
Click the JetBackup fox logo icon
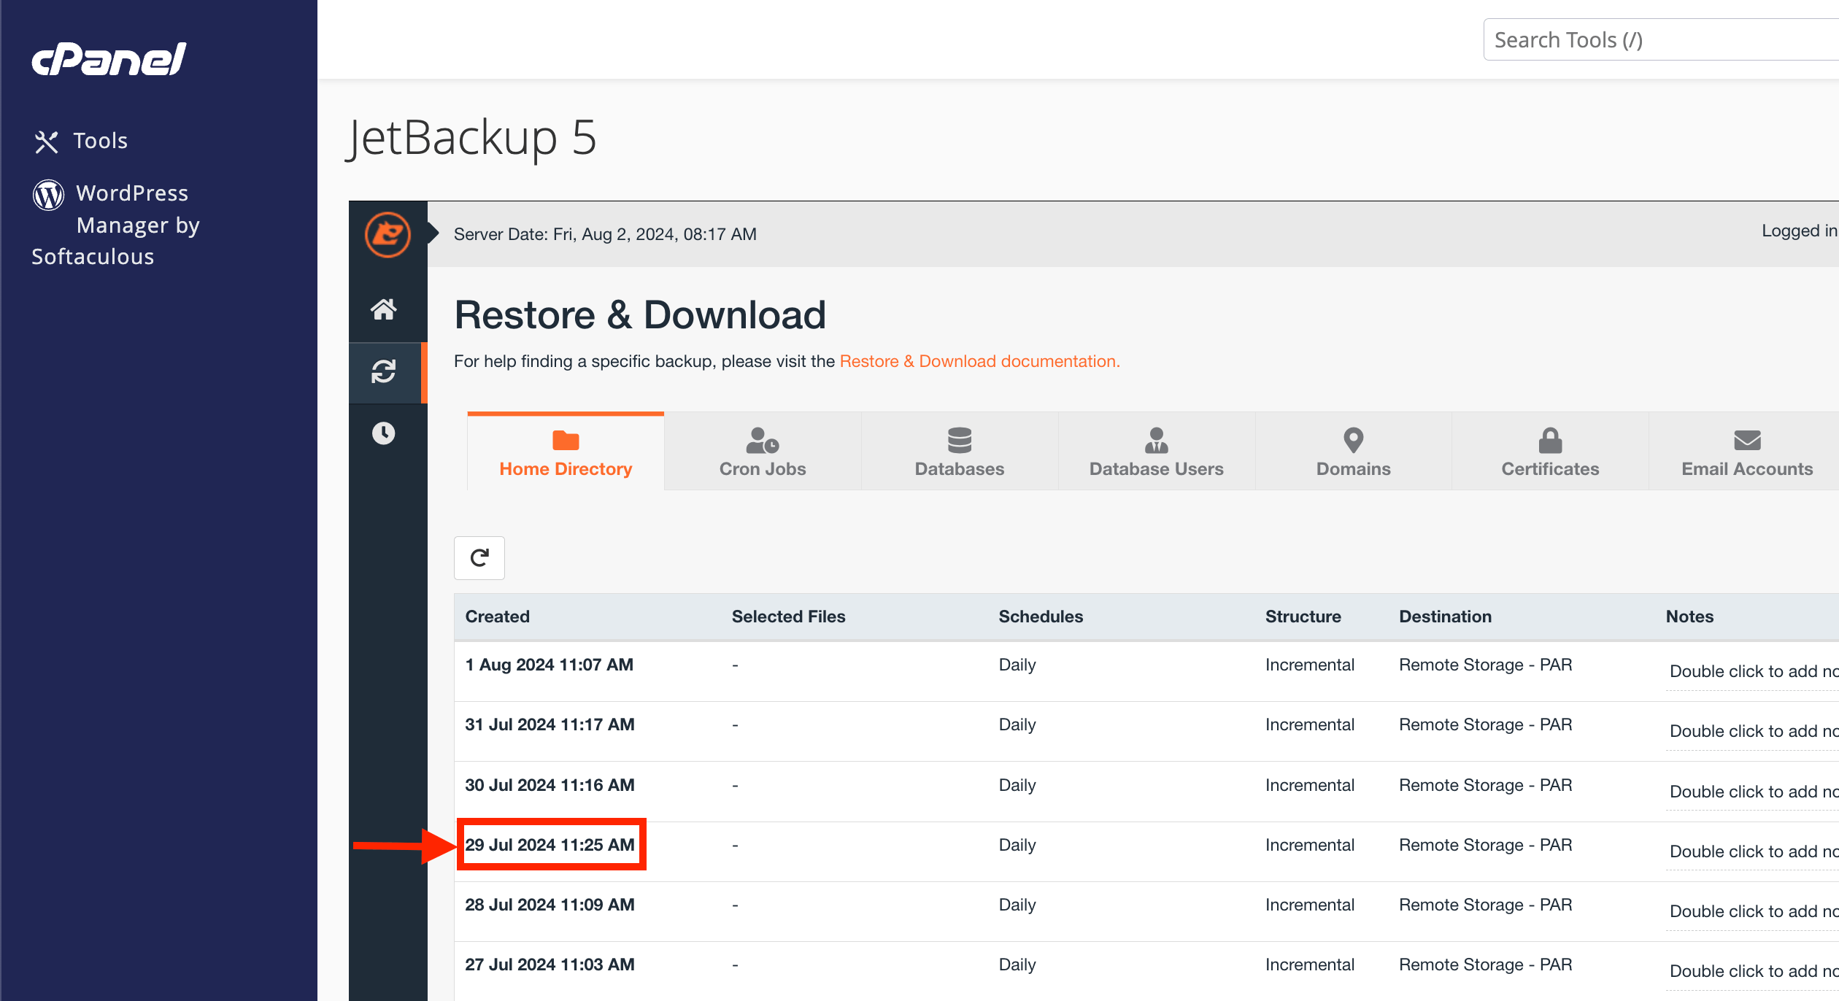388,235
